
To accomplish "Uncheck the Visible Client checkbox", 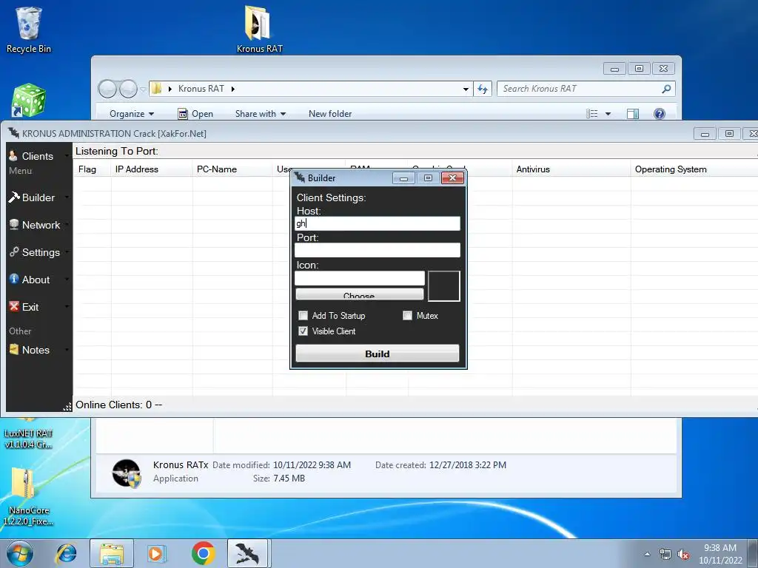I will [x=303, y=331].
